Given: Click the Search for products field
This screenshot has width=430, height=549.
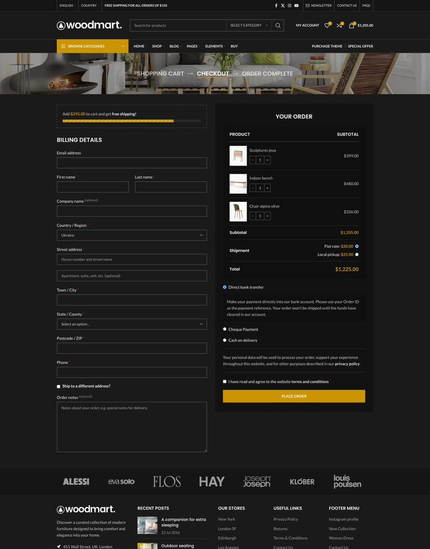Looking at the screenshot, I should click(178, 25).
